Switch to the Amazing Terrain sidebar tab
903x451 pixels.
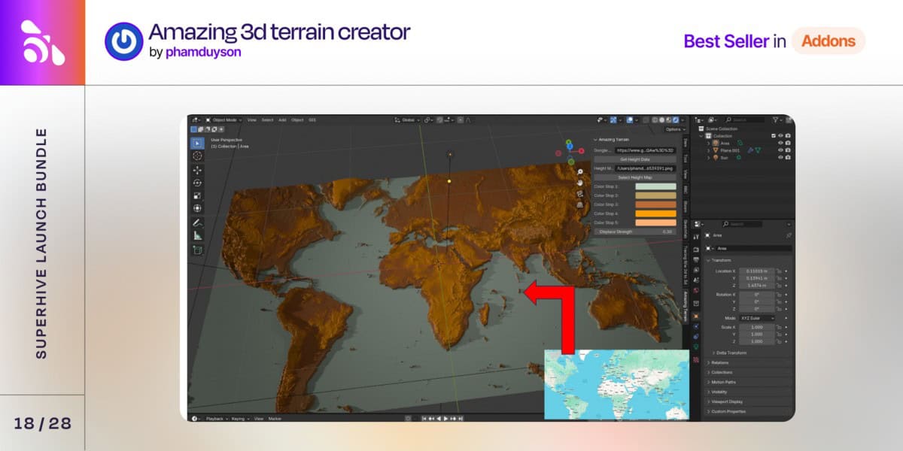pyautogui.click(x=686, y=305)
